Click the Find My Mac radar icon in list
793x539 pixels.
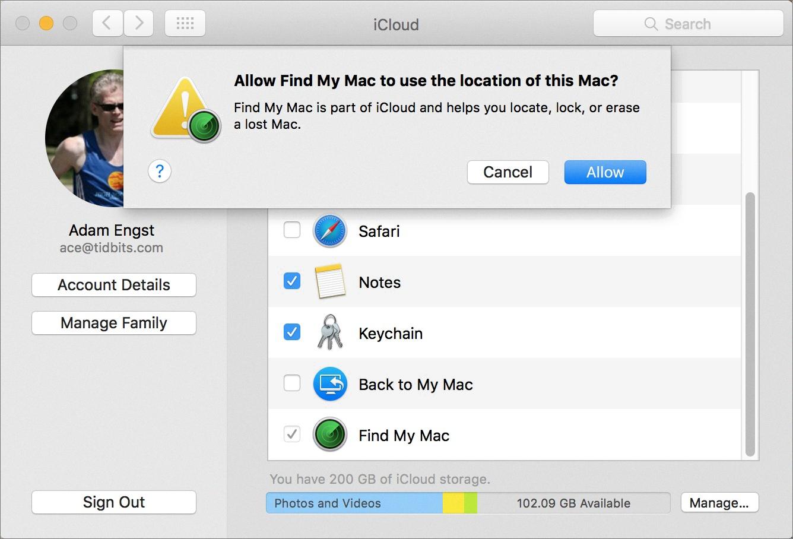(329, 435)
